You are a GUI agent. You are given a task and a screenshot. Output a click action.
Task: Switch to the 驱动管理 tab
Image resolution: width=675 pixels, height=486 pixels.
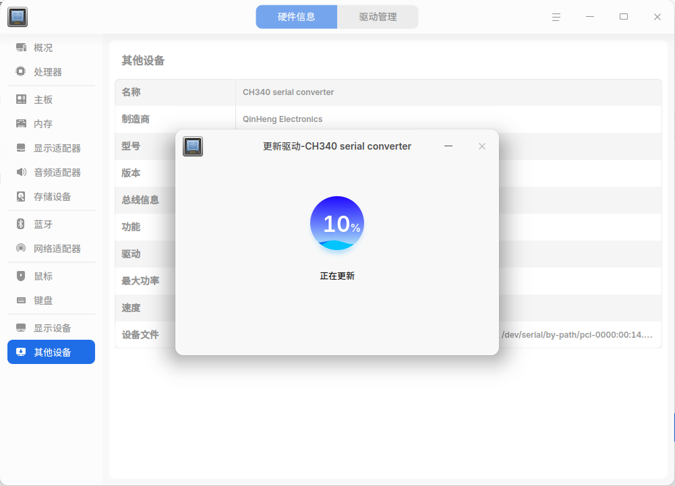tap(378, 17)
